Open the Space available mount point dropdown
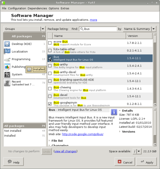 point(137,151)
